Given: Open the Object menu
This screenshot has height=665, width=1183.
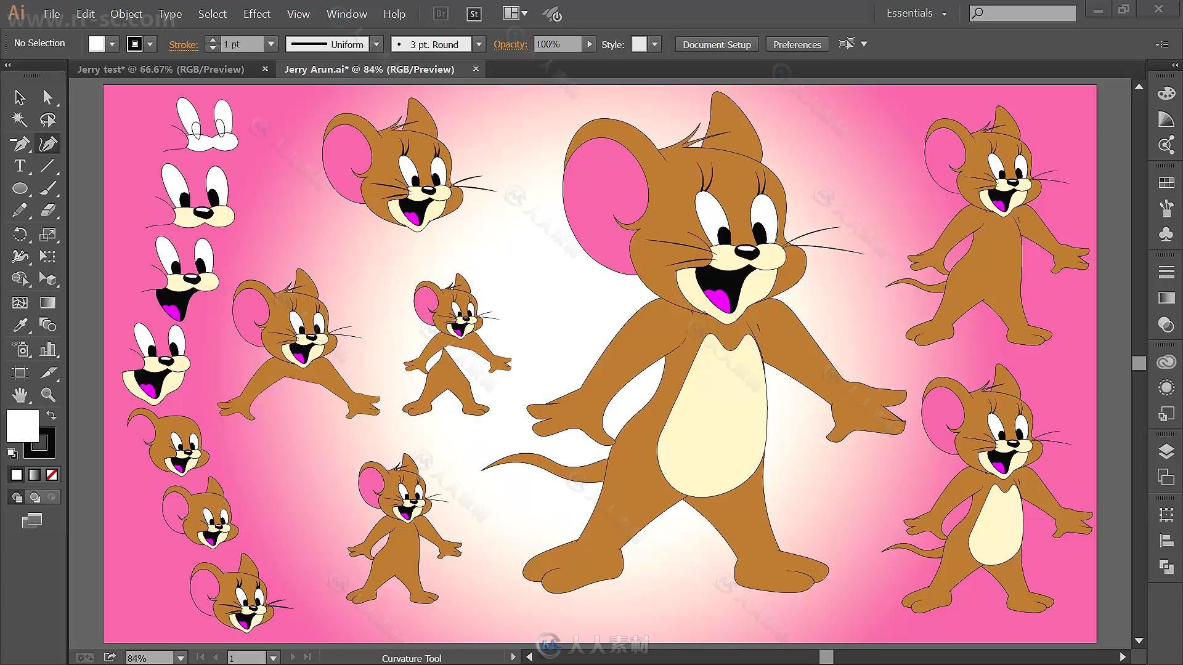Looking at the screenshot, I should pyautogui.click(x=126, y=14).
